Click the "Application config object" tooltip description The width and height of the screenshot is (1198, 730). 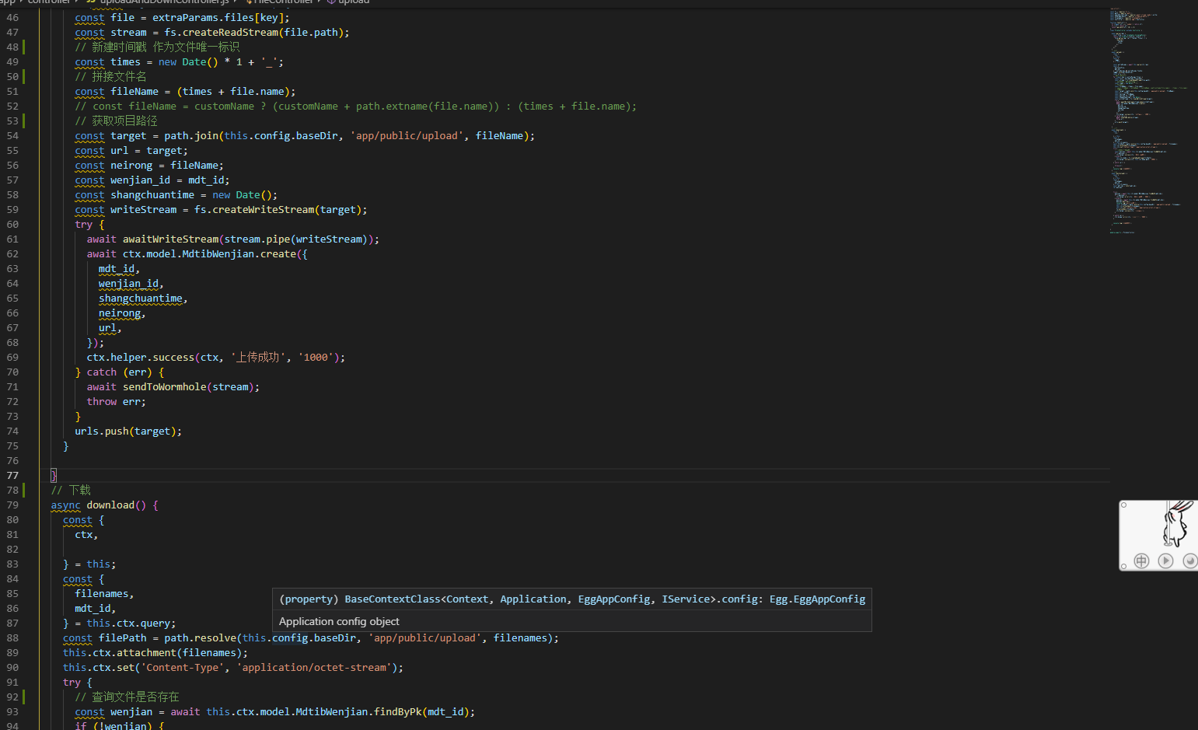pos(339,621)
